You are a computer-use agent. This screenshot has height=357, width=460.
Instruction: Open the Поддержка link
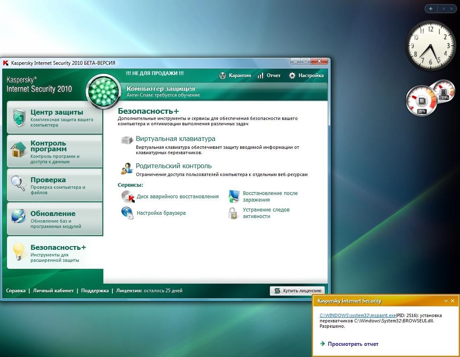[x=95, y=291]
